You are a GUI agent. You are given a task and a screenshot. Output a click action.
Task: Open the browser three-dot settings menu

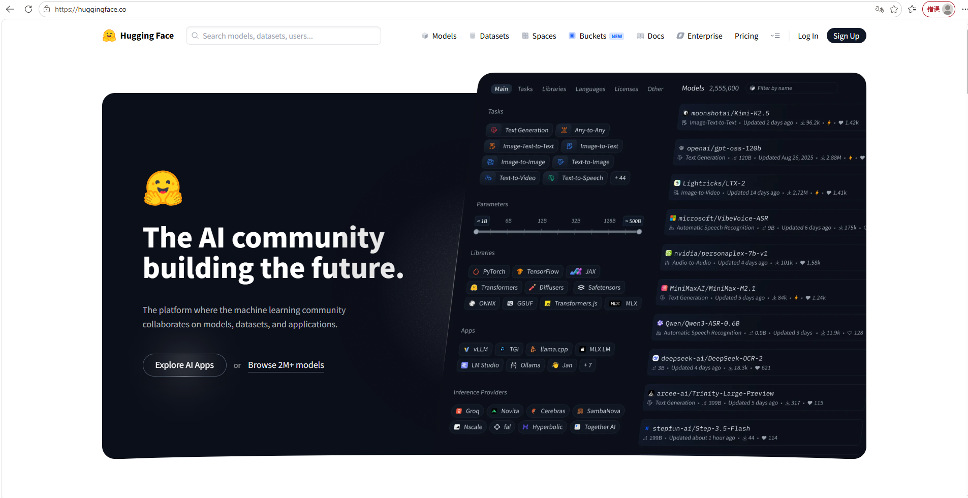point(964,9)
